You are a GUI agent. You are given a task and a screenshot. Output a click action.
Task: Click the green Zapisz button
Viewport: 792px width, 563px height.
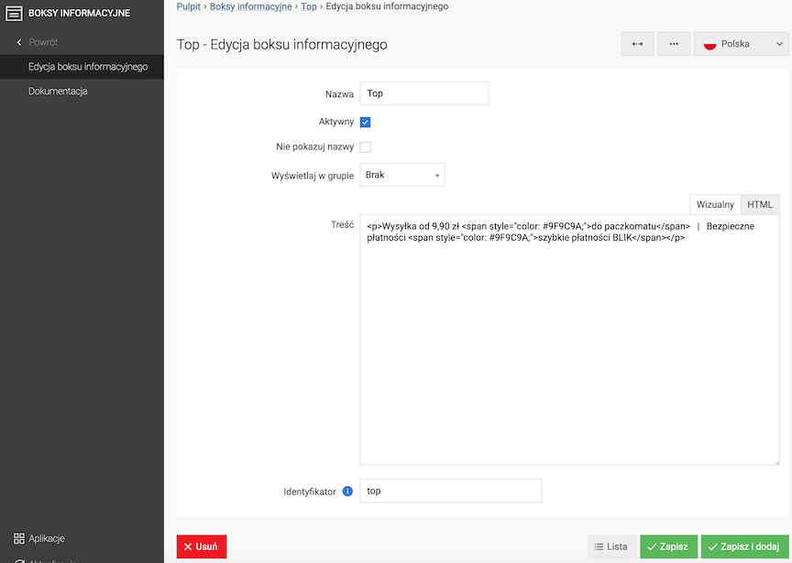tap(669, 547)
